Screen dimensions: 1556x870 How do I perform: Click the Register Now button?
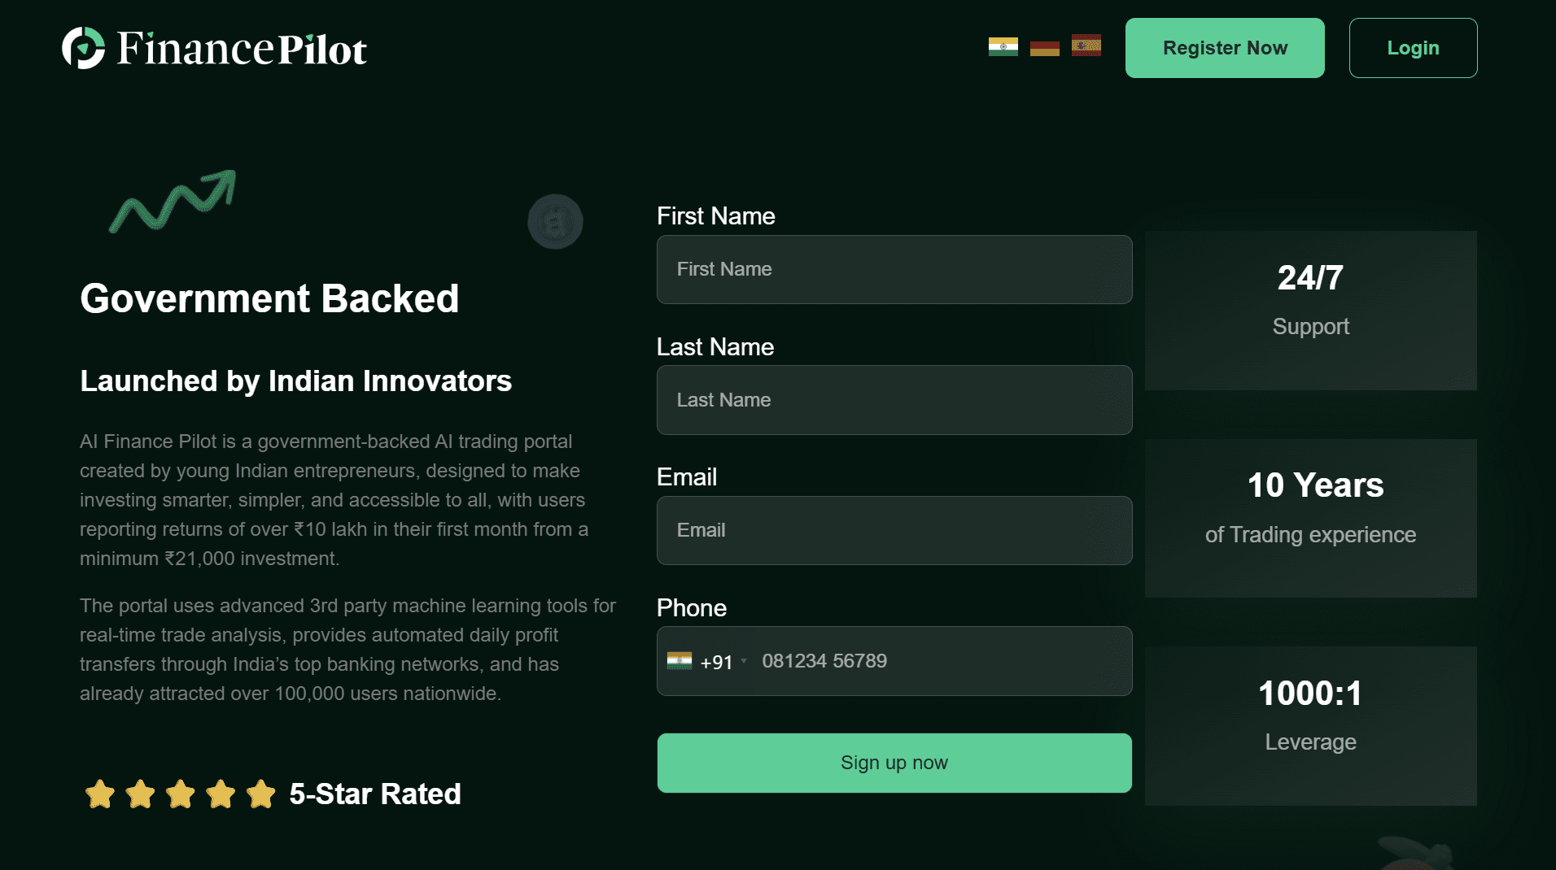pyautogui.click(x=1225, y=48)
